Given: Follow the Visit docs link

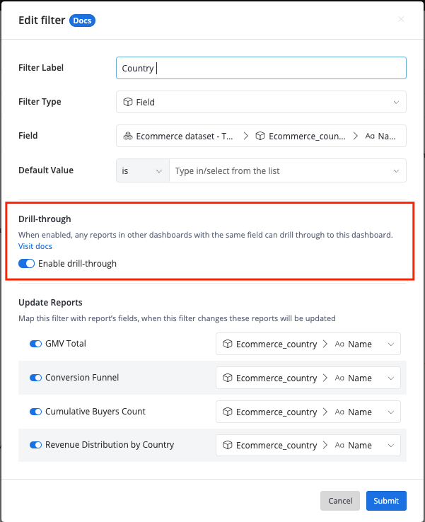Looking at the screenshot, I should [35, 246].
